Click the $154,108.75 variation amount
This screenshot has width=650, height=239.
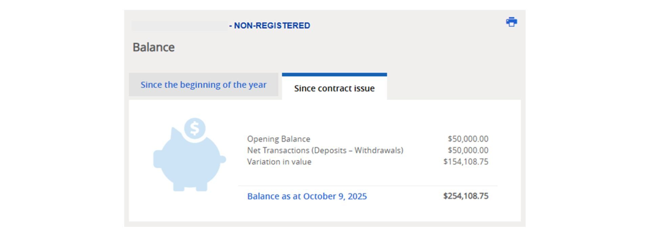click(x=466, y=162)
